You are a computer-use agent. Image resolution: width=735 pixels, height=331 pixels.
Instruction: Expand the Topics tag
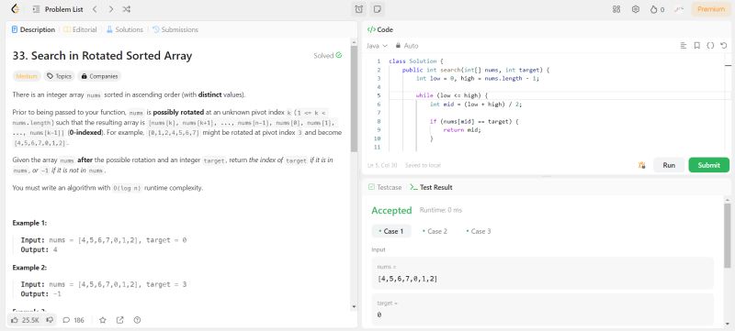[x=60, y=76]
